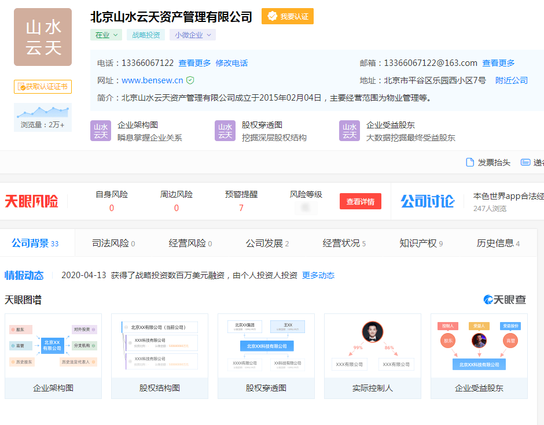Click the 股权穿透图 purple icon
Viewport: 544px width, 425px height.
point(225,131)
